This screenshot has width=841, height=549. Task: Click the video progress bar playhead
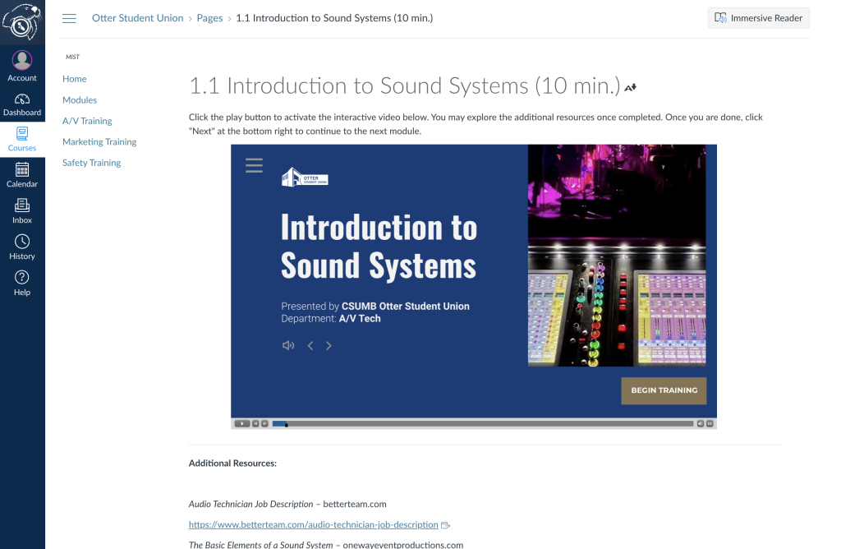coord(287,425)
